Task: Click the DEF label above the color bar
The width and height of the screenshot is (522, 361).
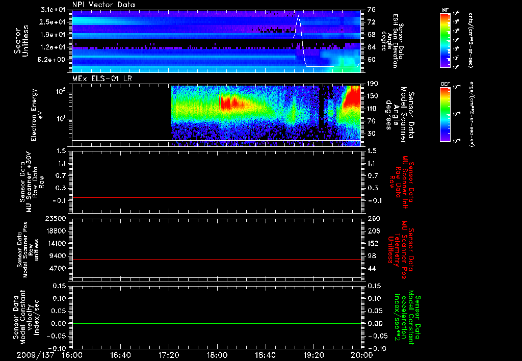Action: (x=445, y=84)
